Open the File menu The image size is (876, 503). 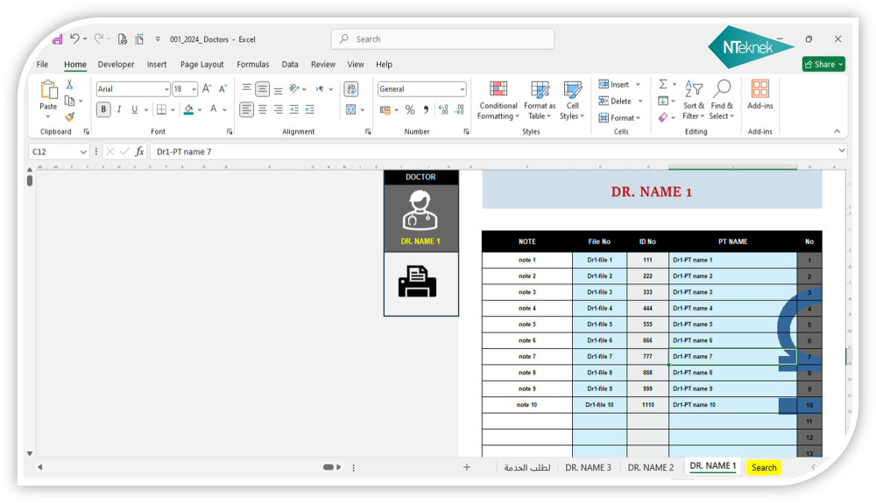[42, 64]
